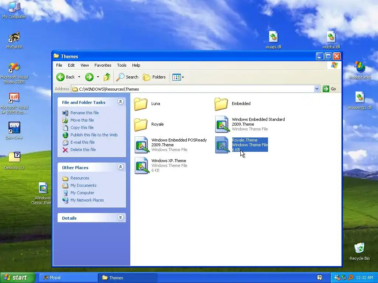Screen dimensions: 378x283
Task: Click the Go button
Action: point(329,89)
